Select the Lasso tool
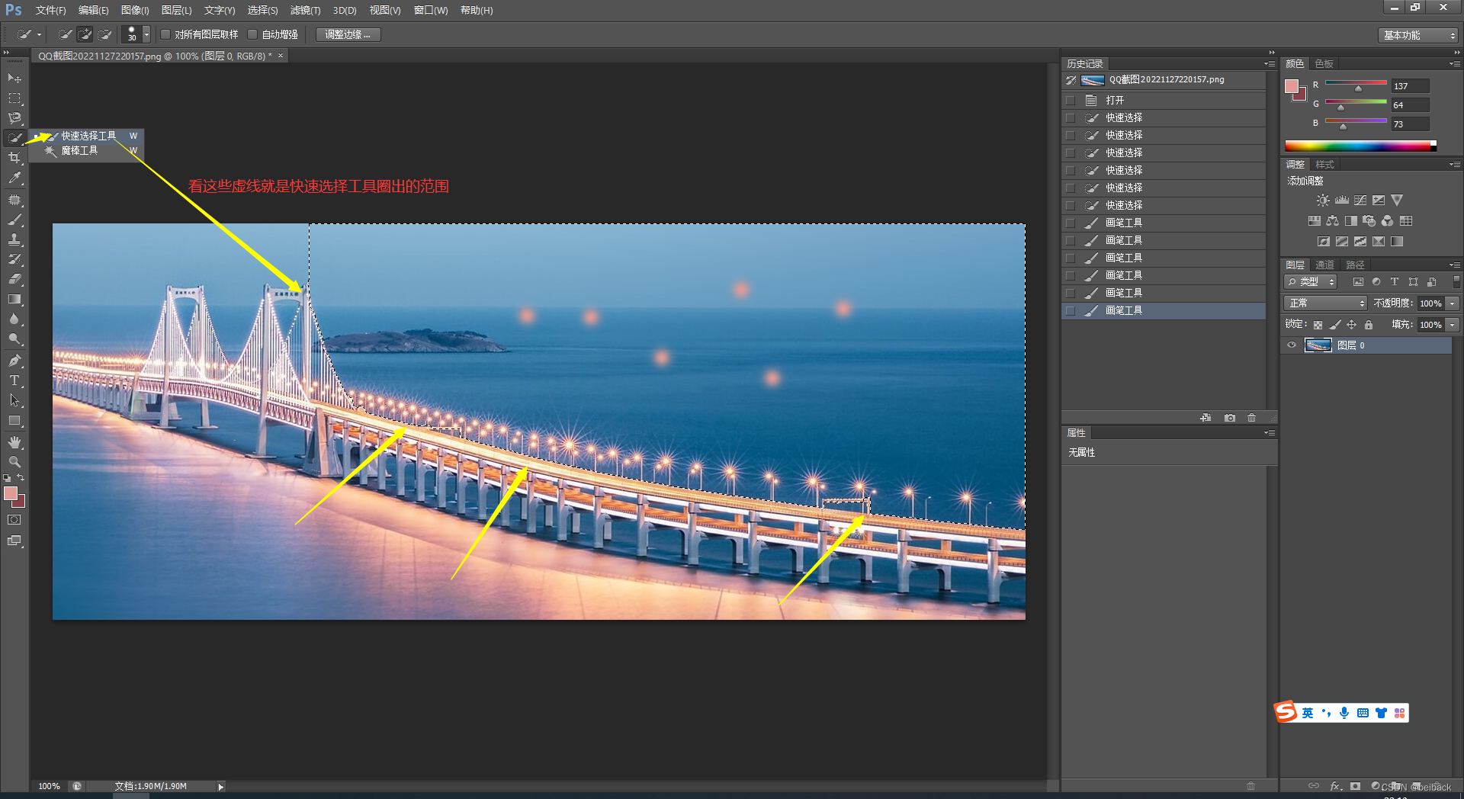1464x799 pixels. coord(14,118)
